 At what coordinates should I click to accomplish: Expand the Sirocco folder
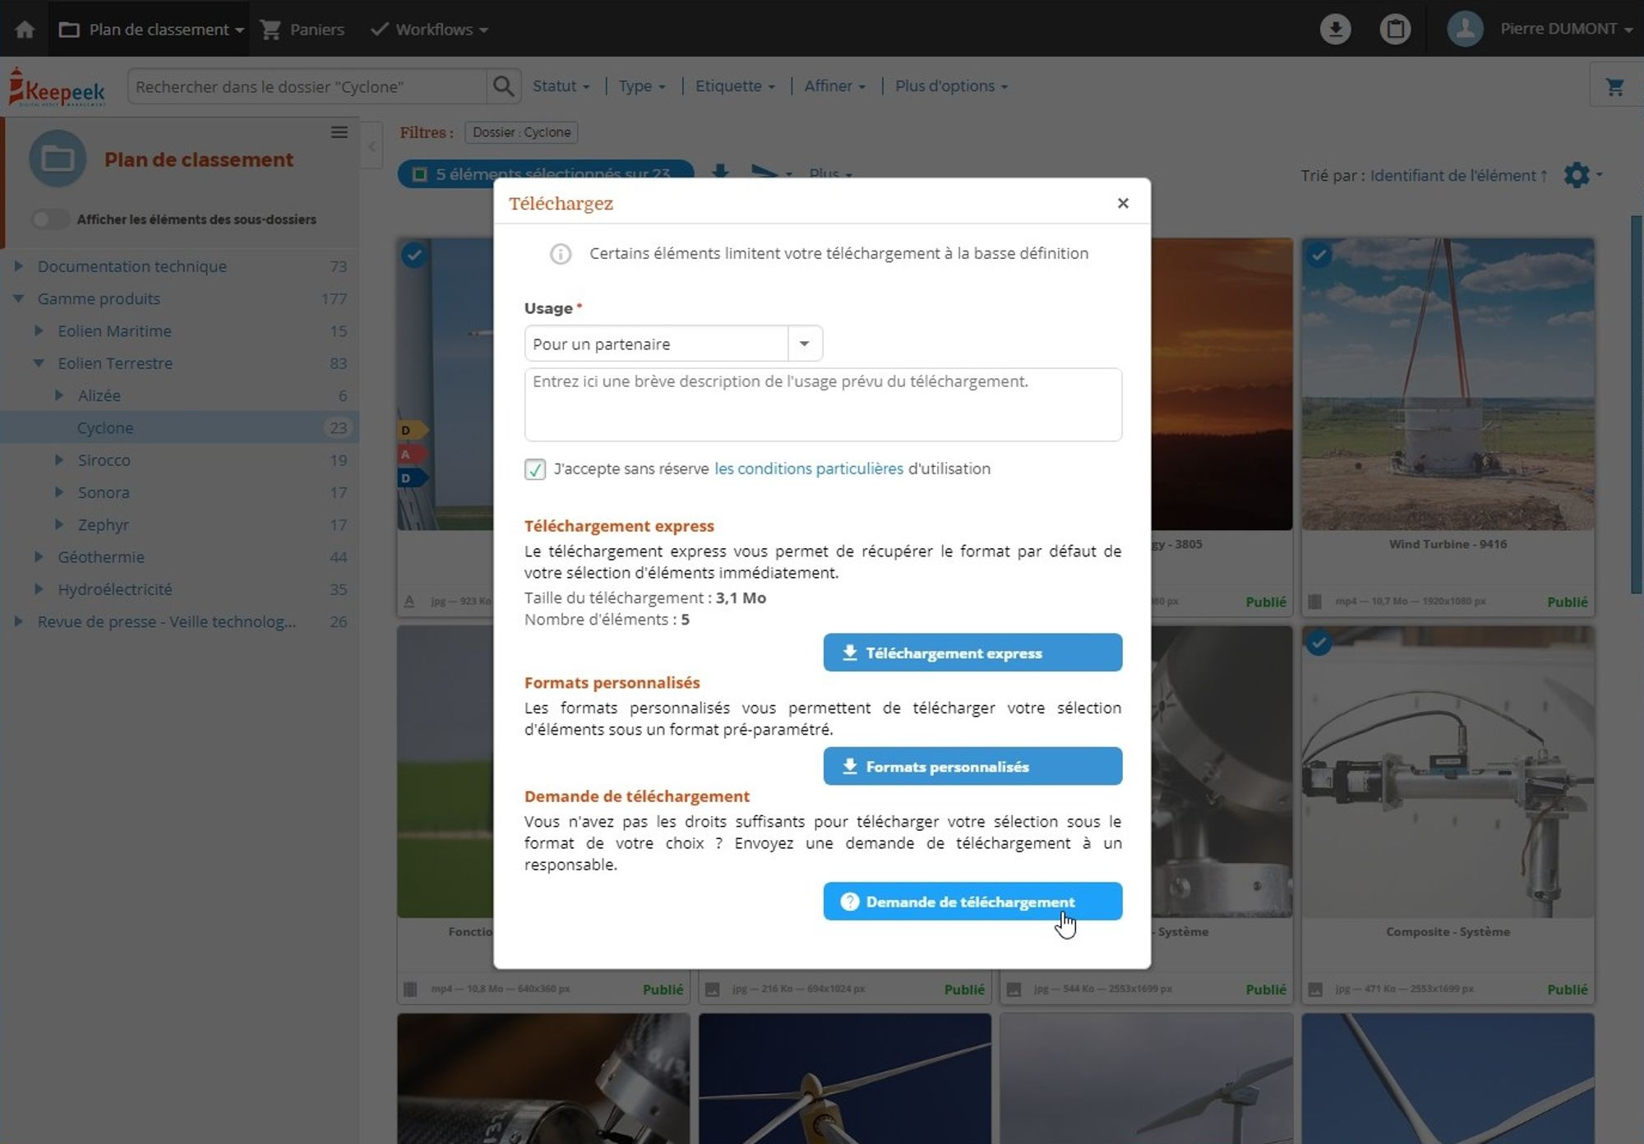pyautogui.click(x=59, y=459)
